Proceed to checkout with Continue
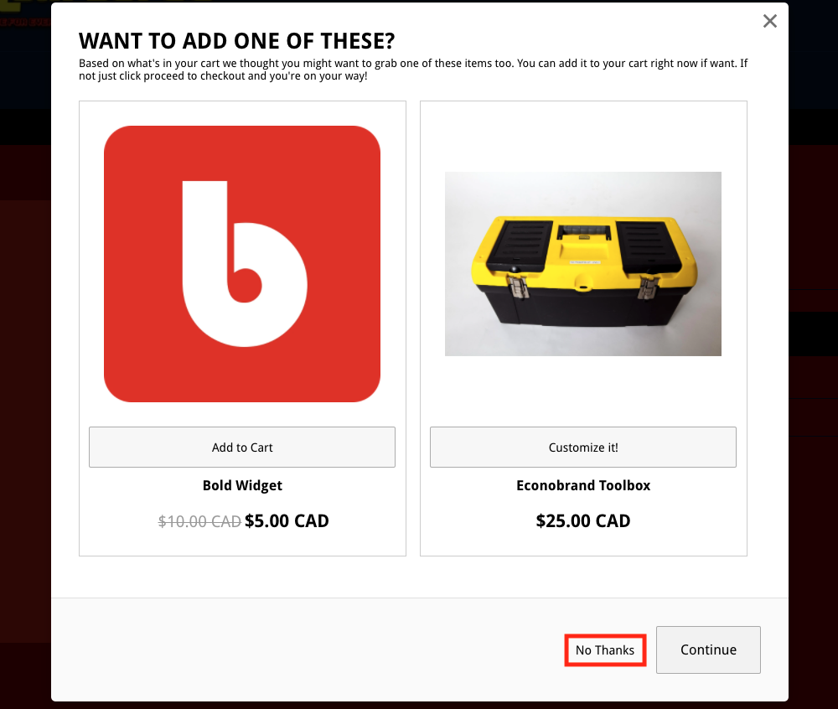Image resolution: width=838 pixels, height=709 pixels. (x=708, y=649)
